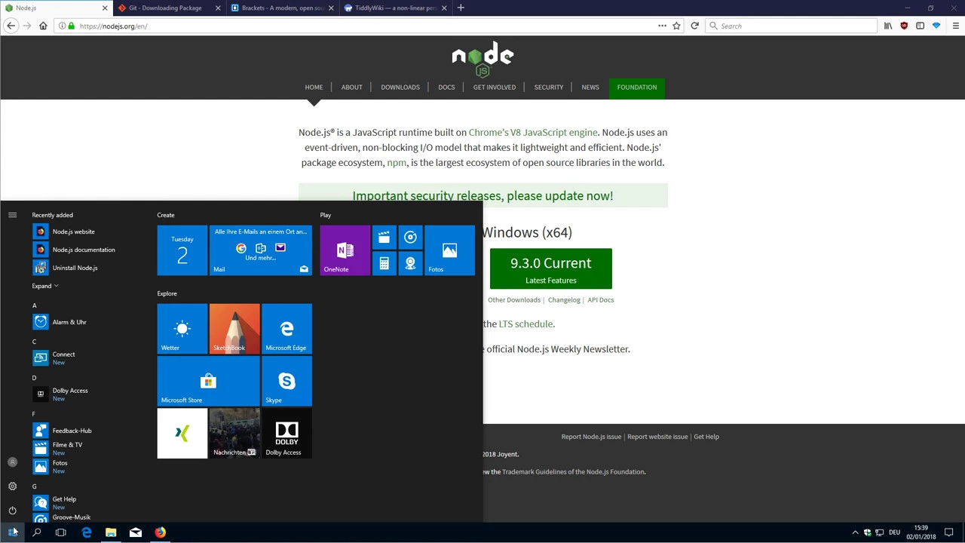Open the Groove music small disc tile
Image resolution: width=965 pixels, height=543 pixels.
410,238
